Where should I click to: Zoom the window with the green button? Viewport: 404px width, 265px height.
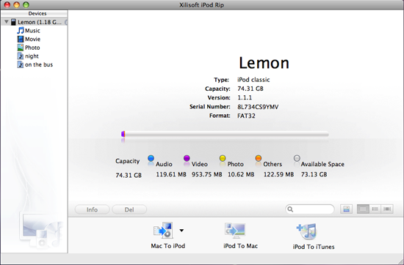(x=26, y=4)
